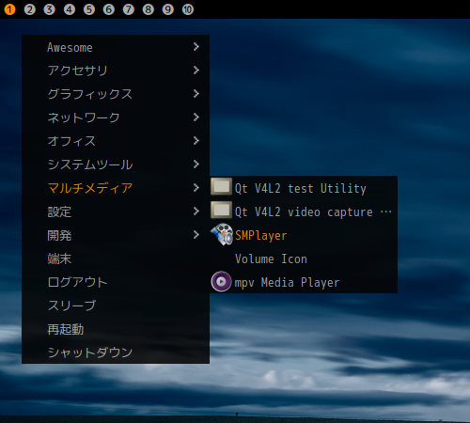
Task: Open the グラフィックス menu entry
Action: click(116, 94)
